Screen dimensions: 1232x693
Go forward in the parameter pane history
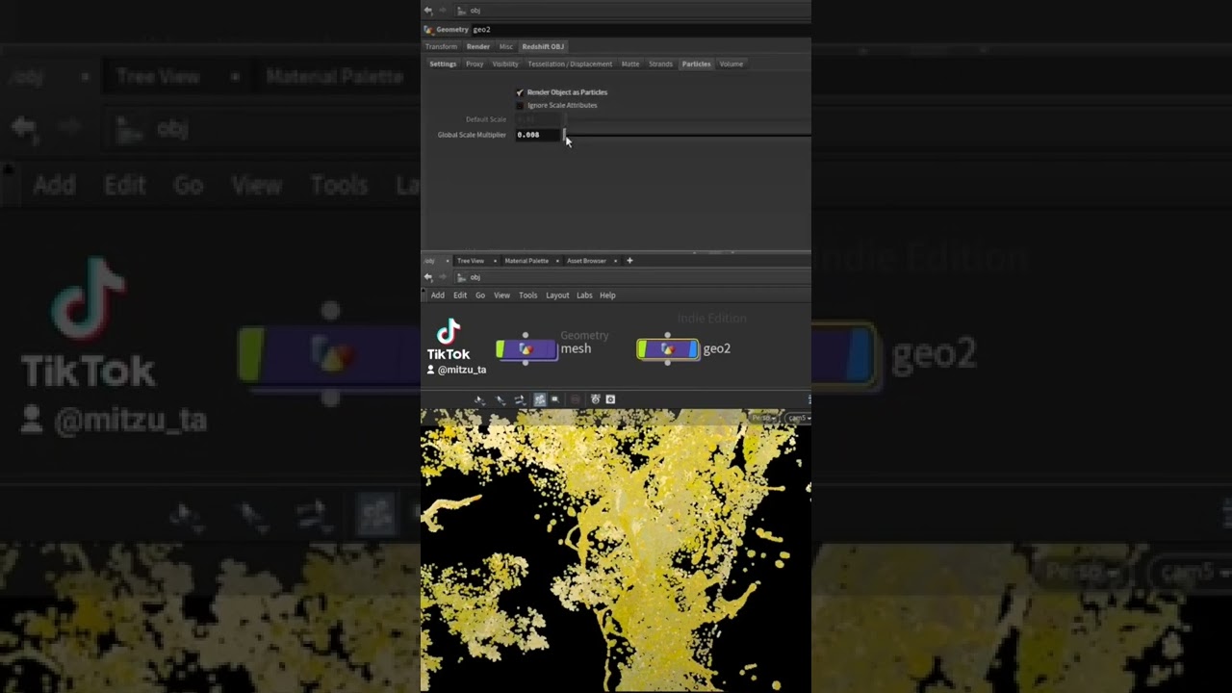443,11
